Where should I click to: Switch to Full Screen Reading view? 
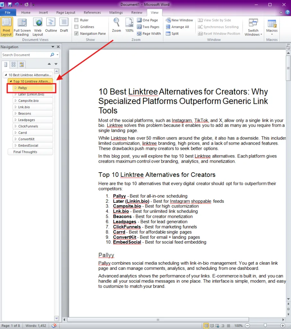click(x=22, y=27)
